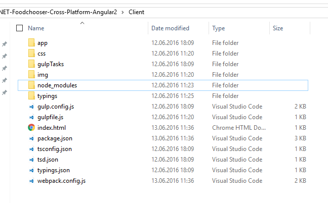The width and height of the screenshot is (328, 203).
Task: Select the file name app
Action: pyautogui.click(x=43, y=43)
